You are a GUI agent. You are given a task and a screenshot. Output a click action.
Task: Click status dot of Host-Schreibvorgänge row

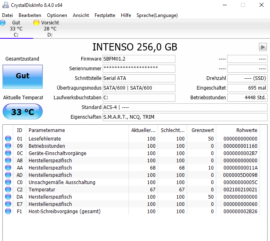coord(8,211)
